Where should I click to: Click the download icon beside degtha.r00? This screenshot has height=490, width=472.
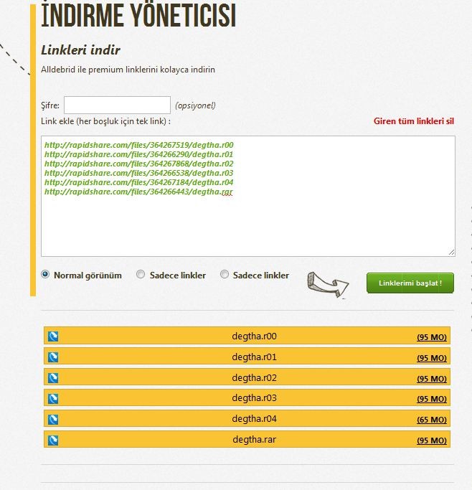[53, 336]
